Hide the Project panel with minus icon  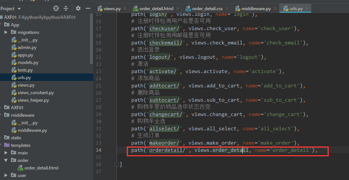tap(88, 8)
